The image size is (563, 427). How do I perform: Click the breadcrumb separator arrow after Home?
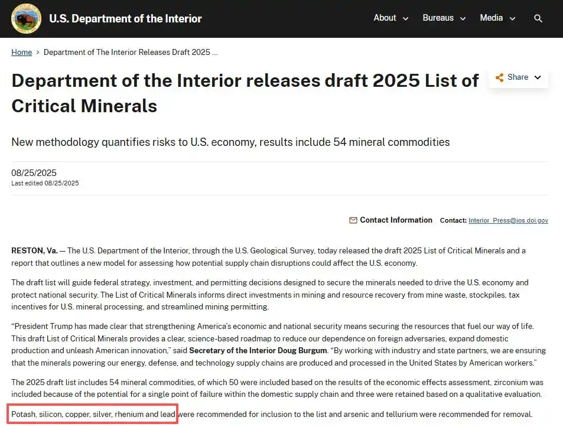click(x=38, y=53)
